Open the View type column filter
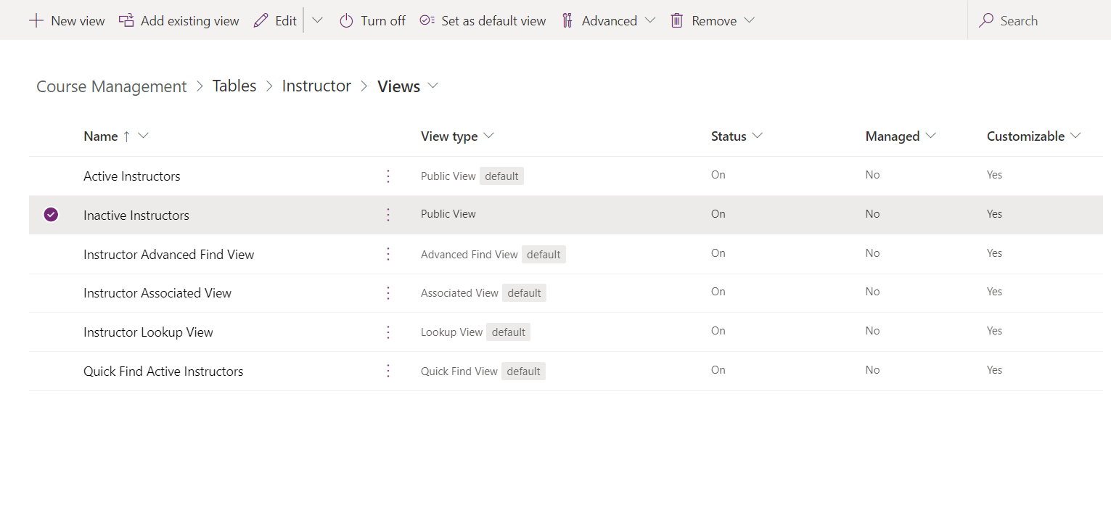Screen dimensions: 1111x505 pos(488,136)
